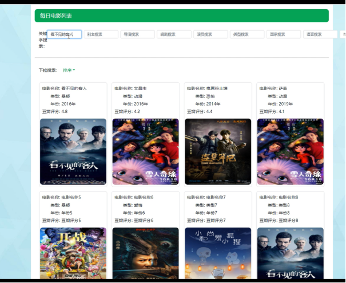Click the 电影名称7 title text
This screenshot has width=346, height=283.
tap(206, 197)
